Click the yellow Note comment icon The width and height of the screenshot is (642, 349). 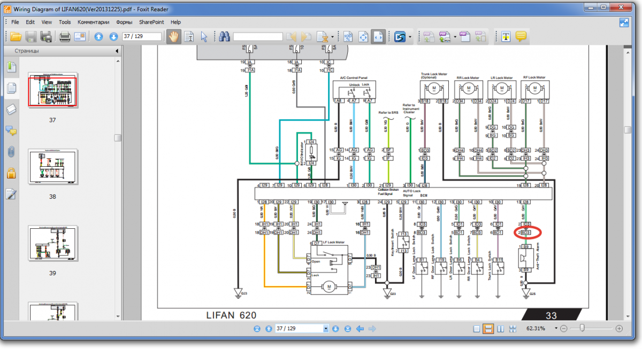[x=521, y=37]
